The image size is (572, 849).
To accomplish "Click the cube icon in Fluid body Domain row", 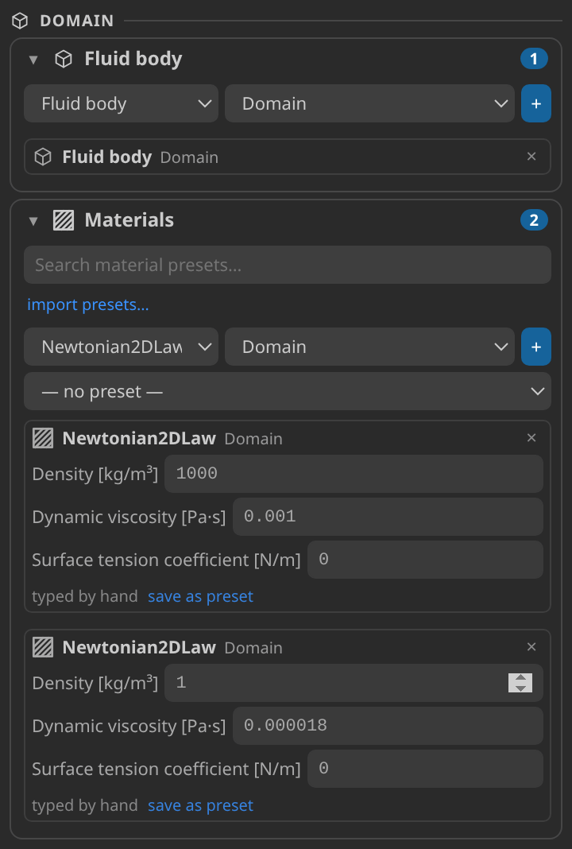I will point(43,157).
